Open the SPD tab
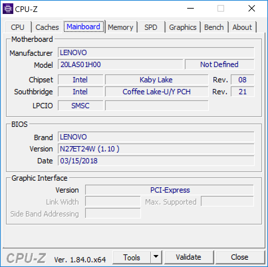Image resolution: width=268 pixels, height=267 pixels. click(x=151, y=27)
